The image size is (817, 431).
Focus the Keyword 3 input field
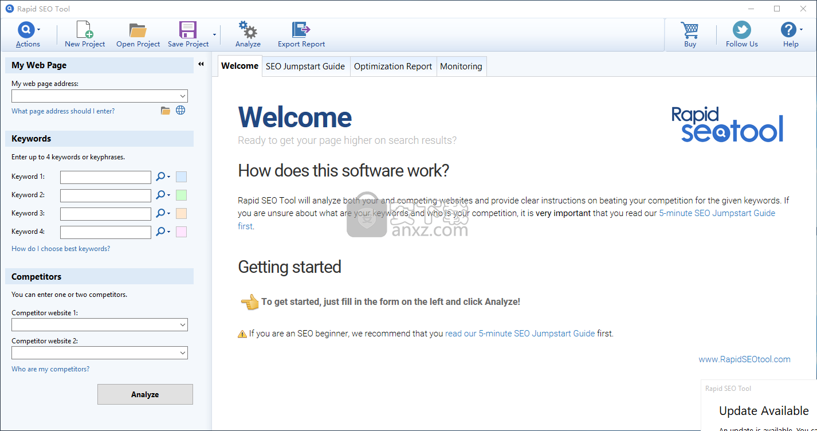[x=105, y=214]
